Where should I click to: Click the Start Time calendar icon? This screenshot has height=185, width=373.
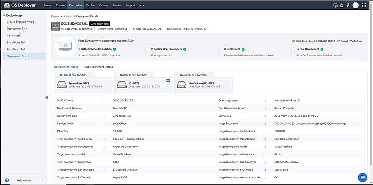tap(293, 41)
